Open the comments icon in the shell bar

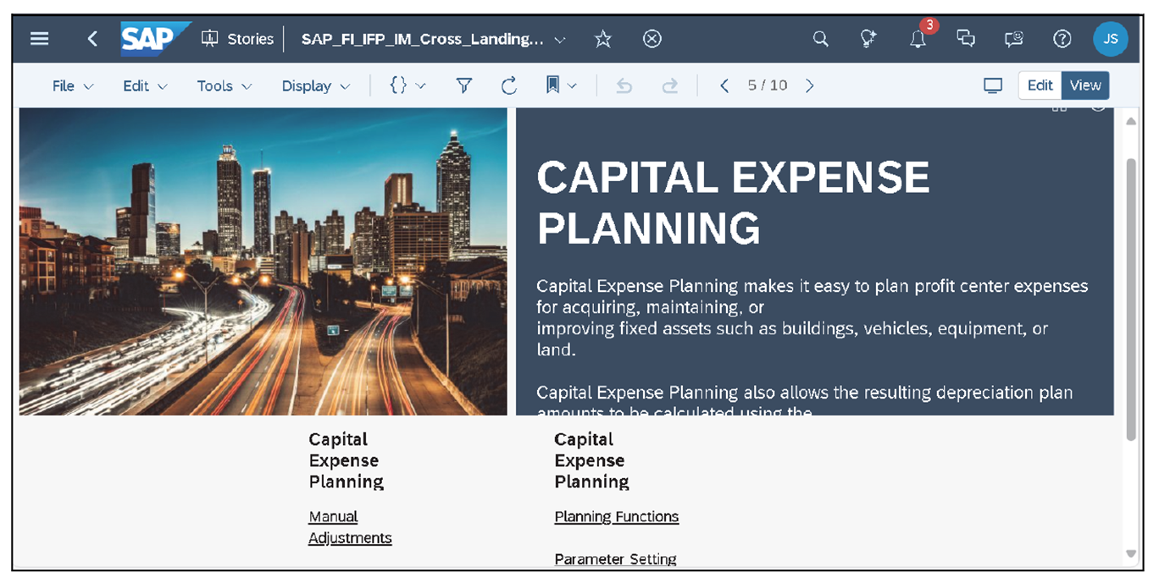[x=966, y=39]
